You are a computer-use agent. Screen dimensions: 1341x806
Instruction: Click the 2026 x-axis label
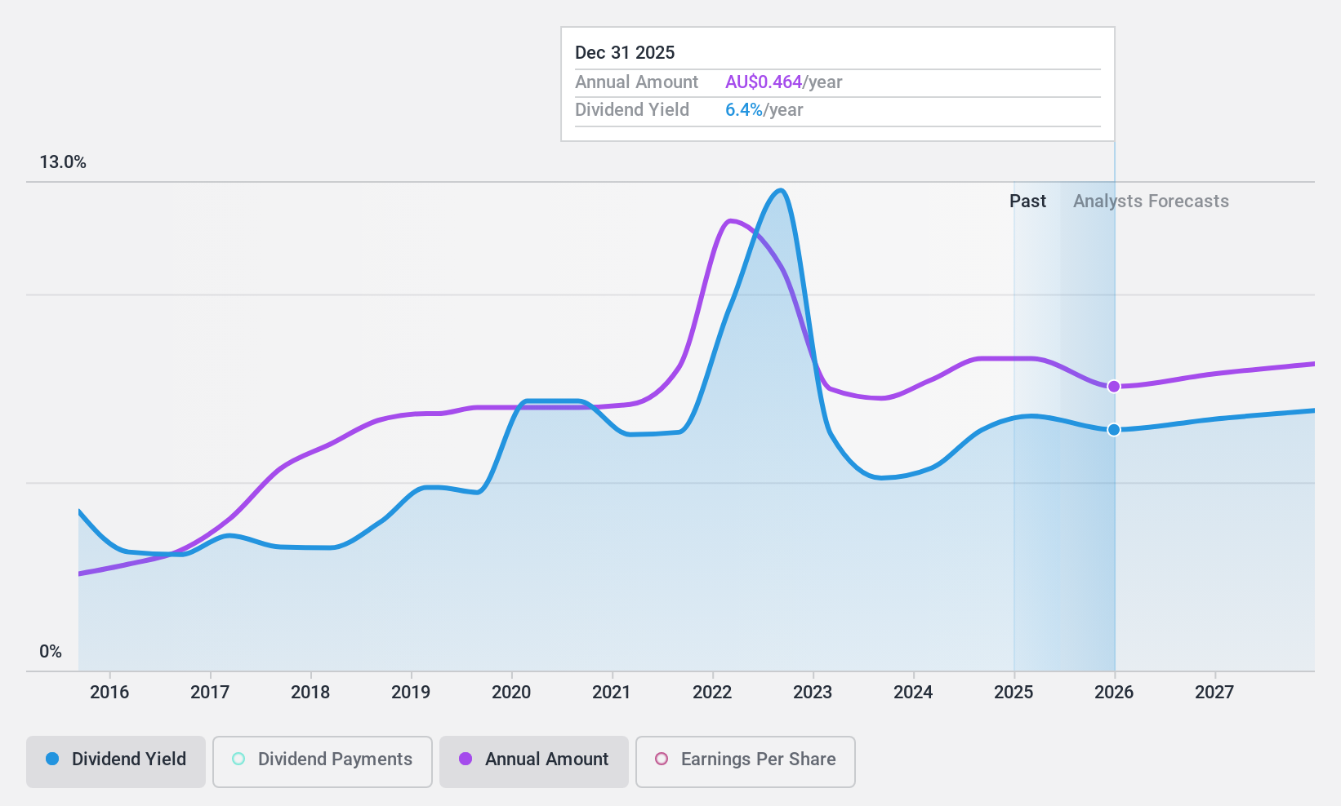(x=1114, y=693)
